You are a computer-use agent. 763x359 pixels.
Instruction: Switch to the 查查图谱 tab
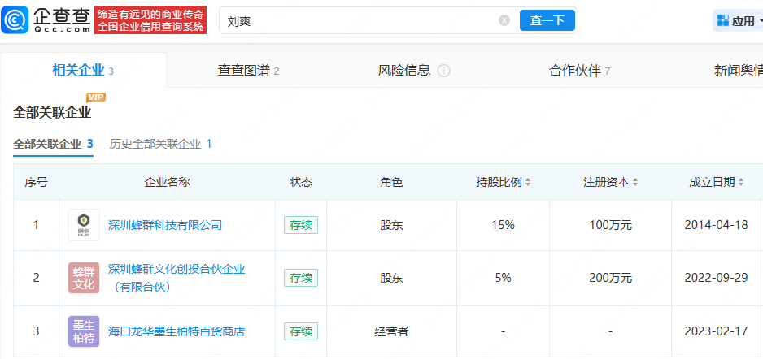248,71
